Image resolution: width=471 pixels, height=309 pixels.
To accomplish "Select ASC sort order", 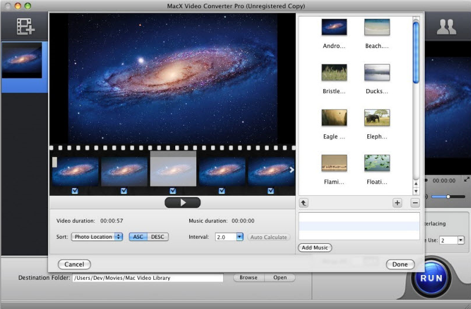I will [138, 237].
